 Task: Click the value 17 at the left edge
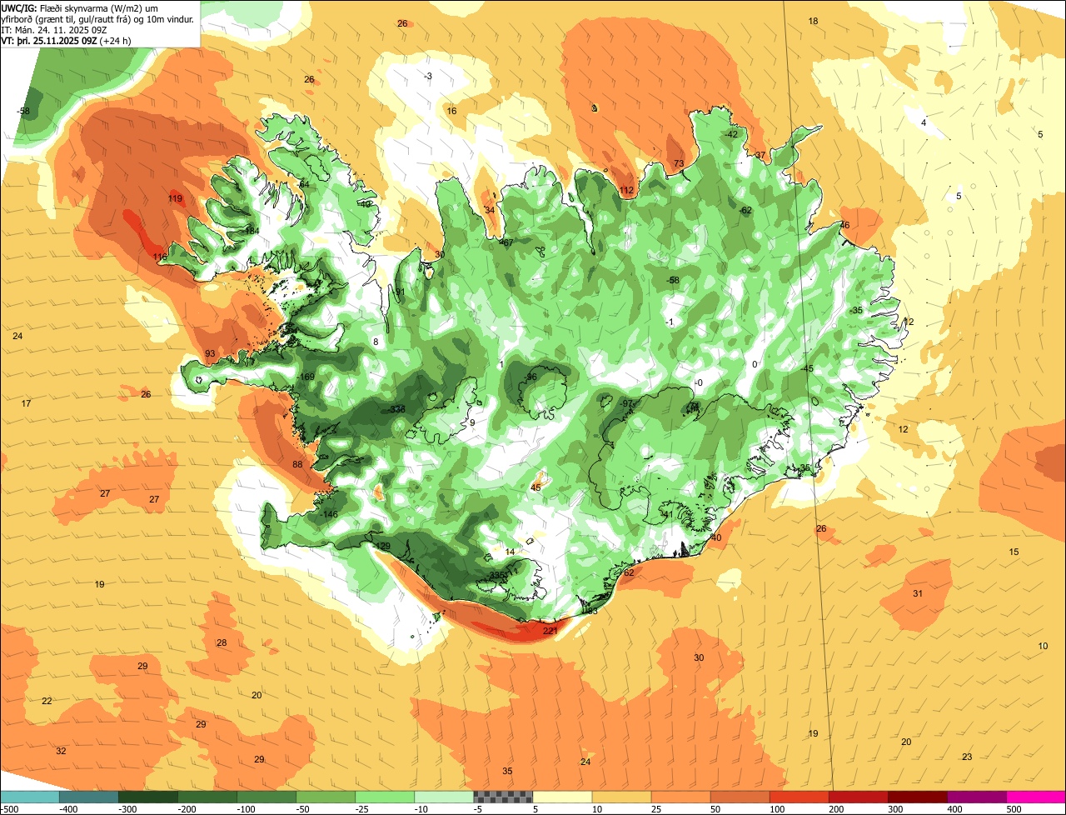pos(26,403)
